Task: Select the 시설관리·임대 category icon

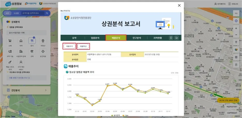Action: point(21,51)
